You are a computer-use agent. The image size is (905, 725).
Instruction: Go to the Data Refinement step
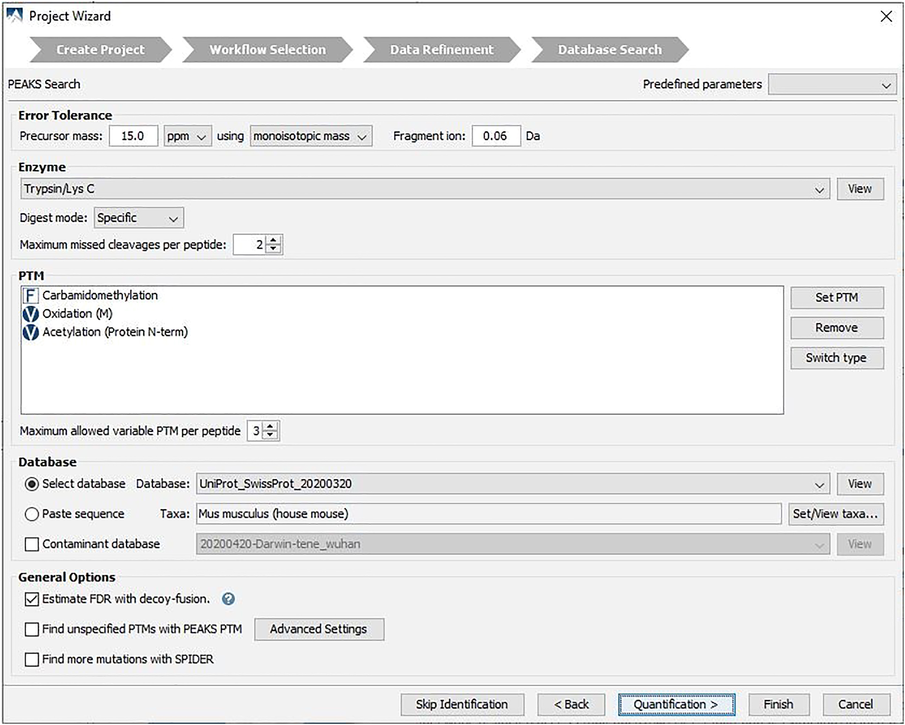point(442,50)
